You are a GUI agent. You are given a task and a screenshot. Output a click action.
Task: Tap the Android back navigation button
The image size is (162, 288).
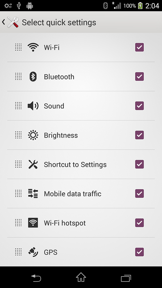click(36, 278)
